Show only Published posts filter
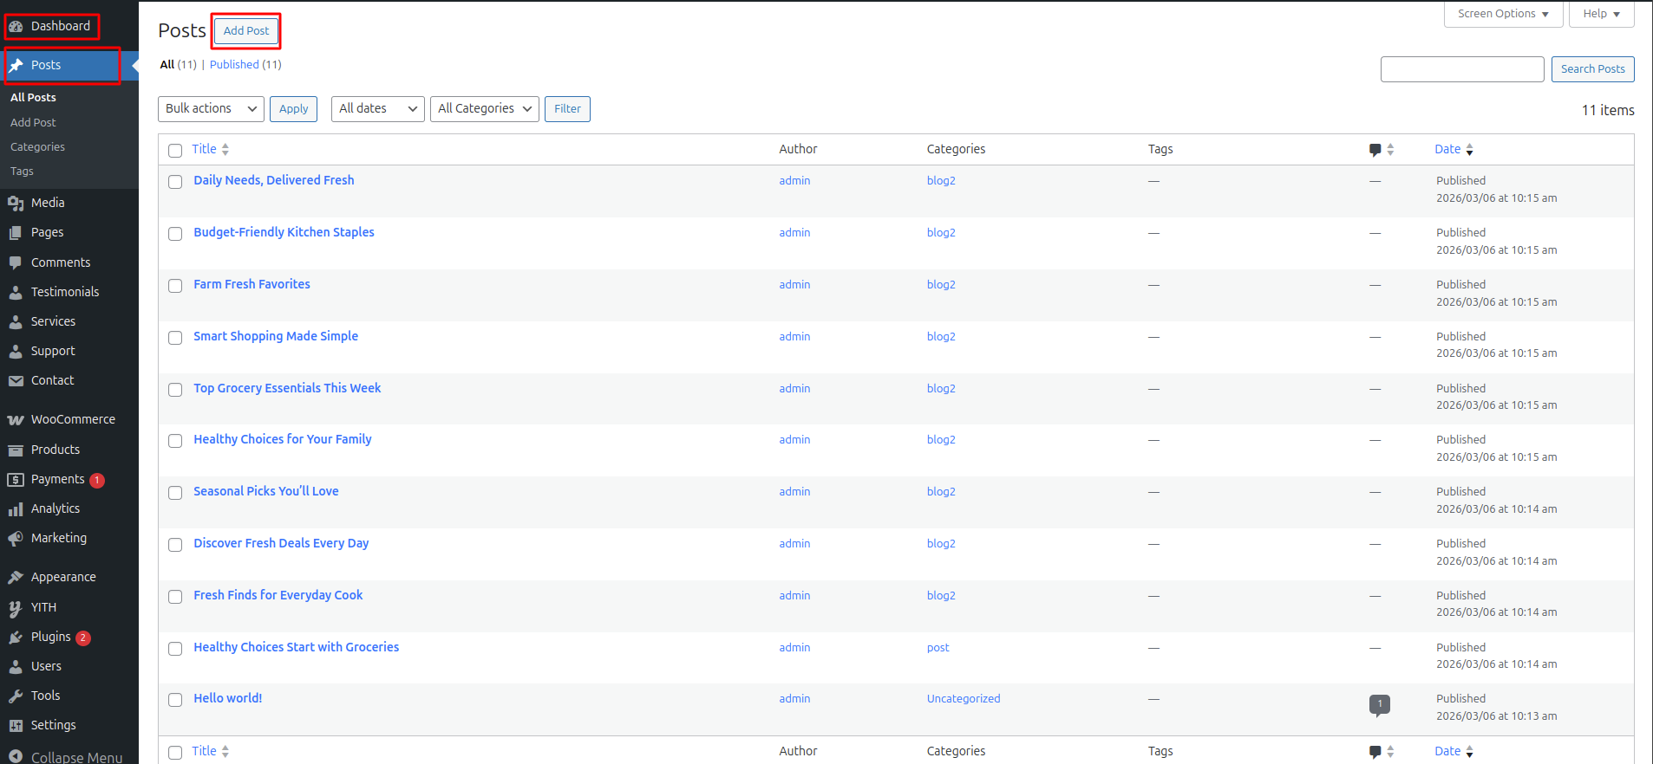Image resolution: width=1653 pixels, height=764 pixels. pyautogui.click(x=234, y=65)
